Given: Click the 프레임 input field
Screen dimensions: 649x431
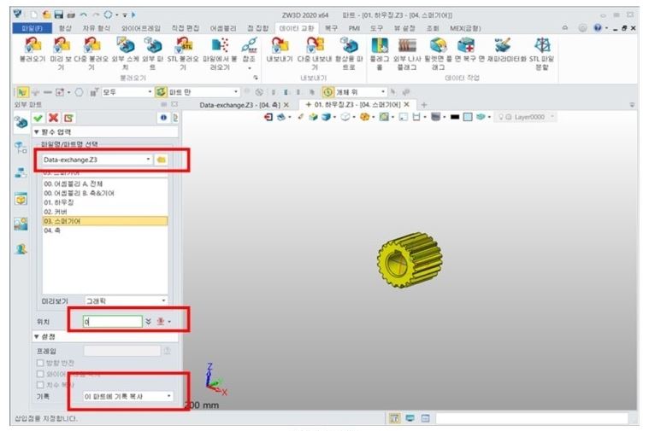Looking at the screenshot, I should (121, 351).
